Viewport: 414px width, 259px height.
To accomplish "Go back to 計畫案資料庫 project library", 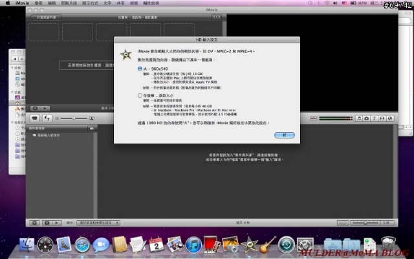I will click(45, 17).
